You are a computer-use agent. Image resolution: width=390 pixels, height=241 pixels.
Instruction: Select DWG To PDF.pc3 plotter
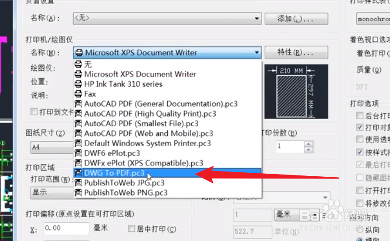tap(167, 173)
